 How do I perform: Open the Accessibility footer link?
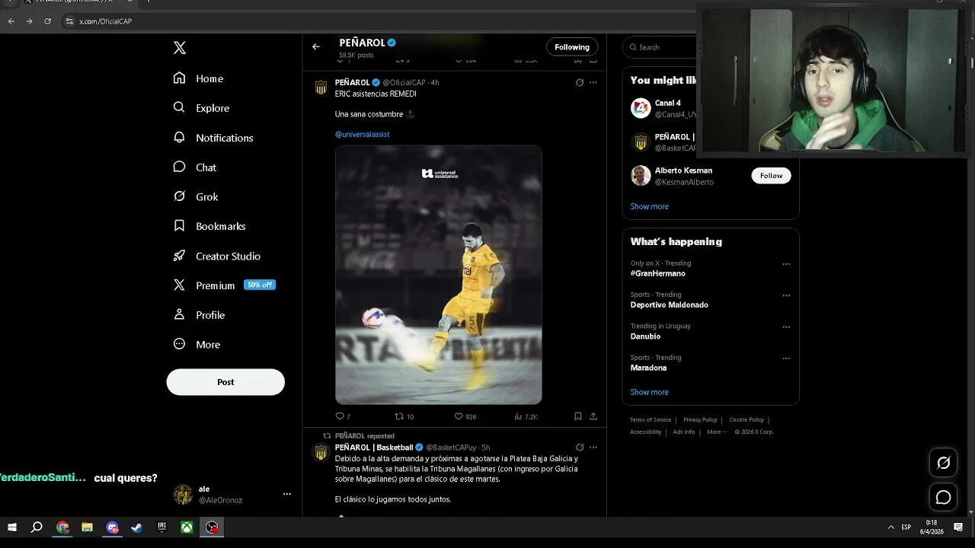point(646,432)
